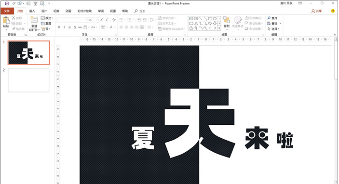The width and height of the screenshot is (339, 184).
Task: Switch to the Design tab
Action: 44,11
